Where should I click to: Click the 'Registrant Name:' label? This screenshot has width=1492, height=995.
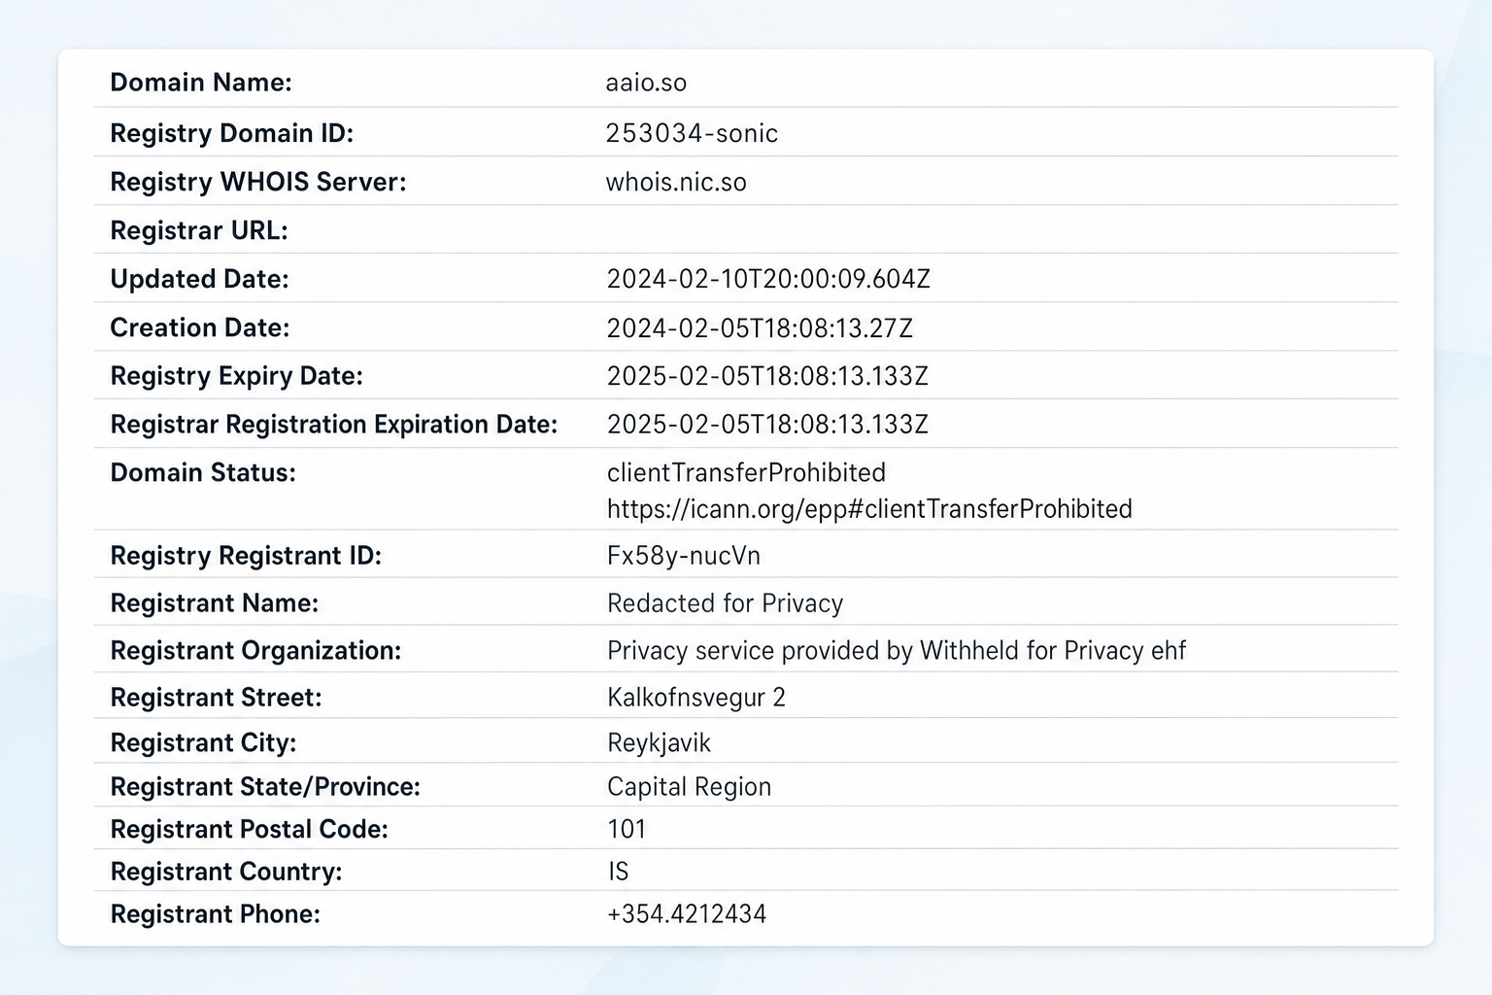point(214,603)
